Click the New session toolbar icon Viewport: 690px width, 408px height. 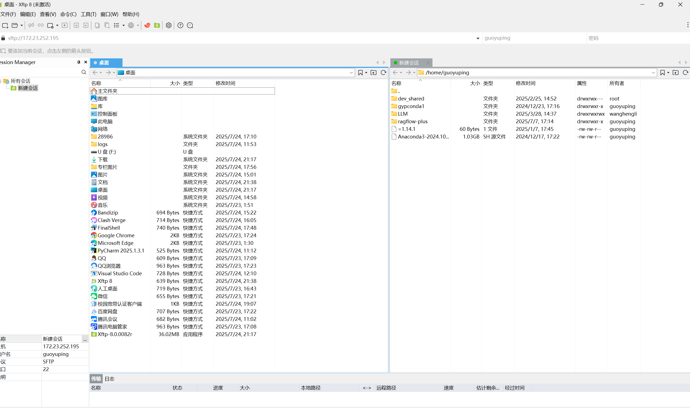point(5,25)
